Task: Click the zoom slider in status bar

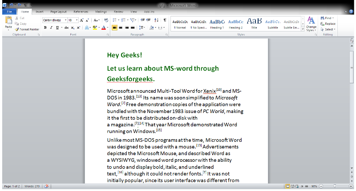Action: click(x=335, y=187)
